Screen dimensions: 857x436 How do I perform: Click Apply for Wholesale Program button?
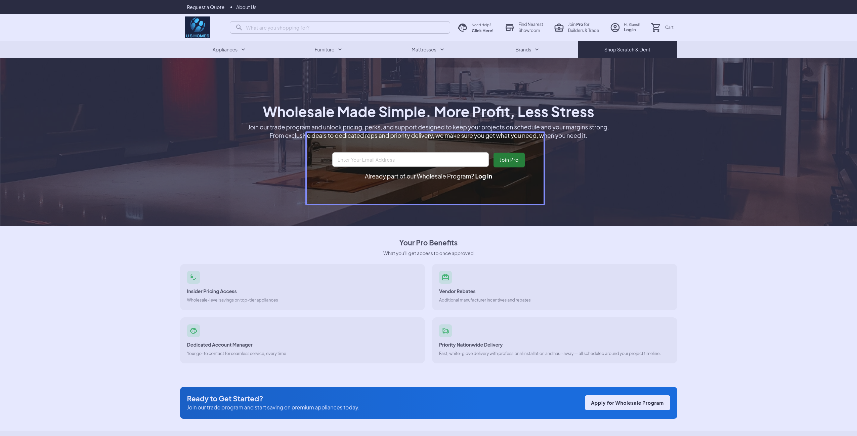point(627,403)
